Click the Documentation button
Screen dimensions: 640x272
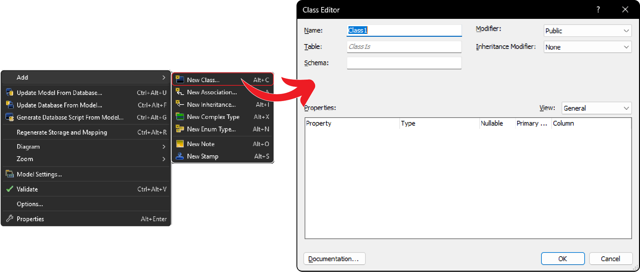pyautogui.click(x=334, y=259)
